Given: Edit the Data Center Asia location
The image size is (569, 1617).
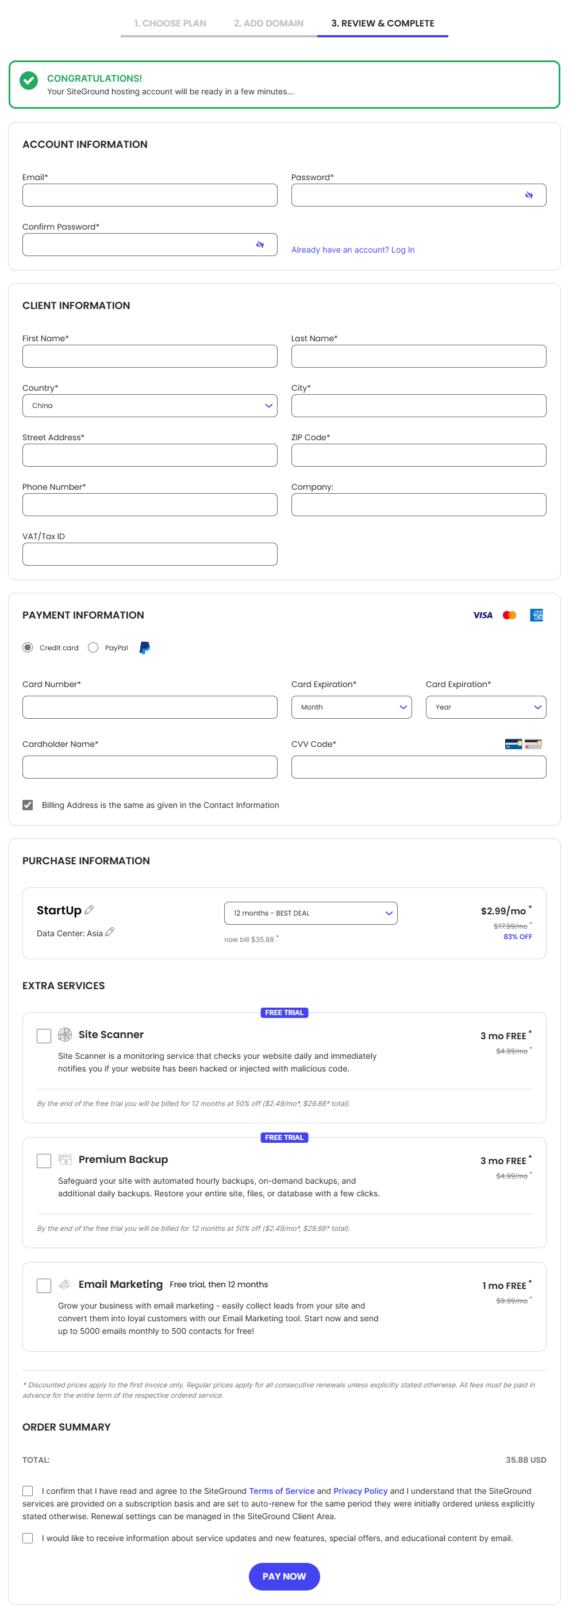Looking at the screenshot, I should point(110,932).
